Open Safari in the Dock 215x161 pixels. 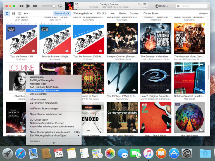click(x=20, y=153)
